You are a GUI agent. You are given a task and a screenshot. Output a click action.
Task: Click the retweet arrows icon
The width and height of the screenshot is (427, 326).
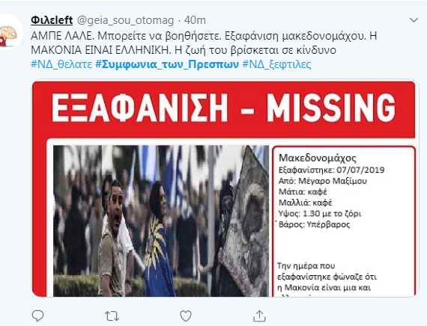pos(112,316)
